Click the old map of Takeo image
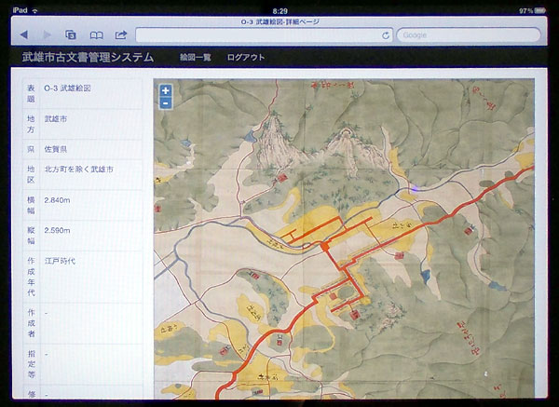559x407 pixels. click(344, 238)
